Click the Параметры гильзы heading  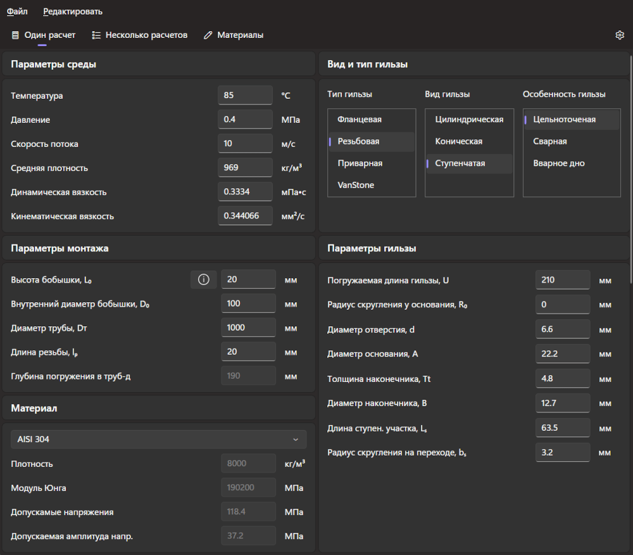tap(372, 248)
